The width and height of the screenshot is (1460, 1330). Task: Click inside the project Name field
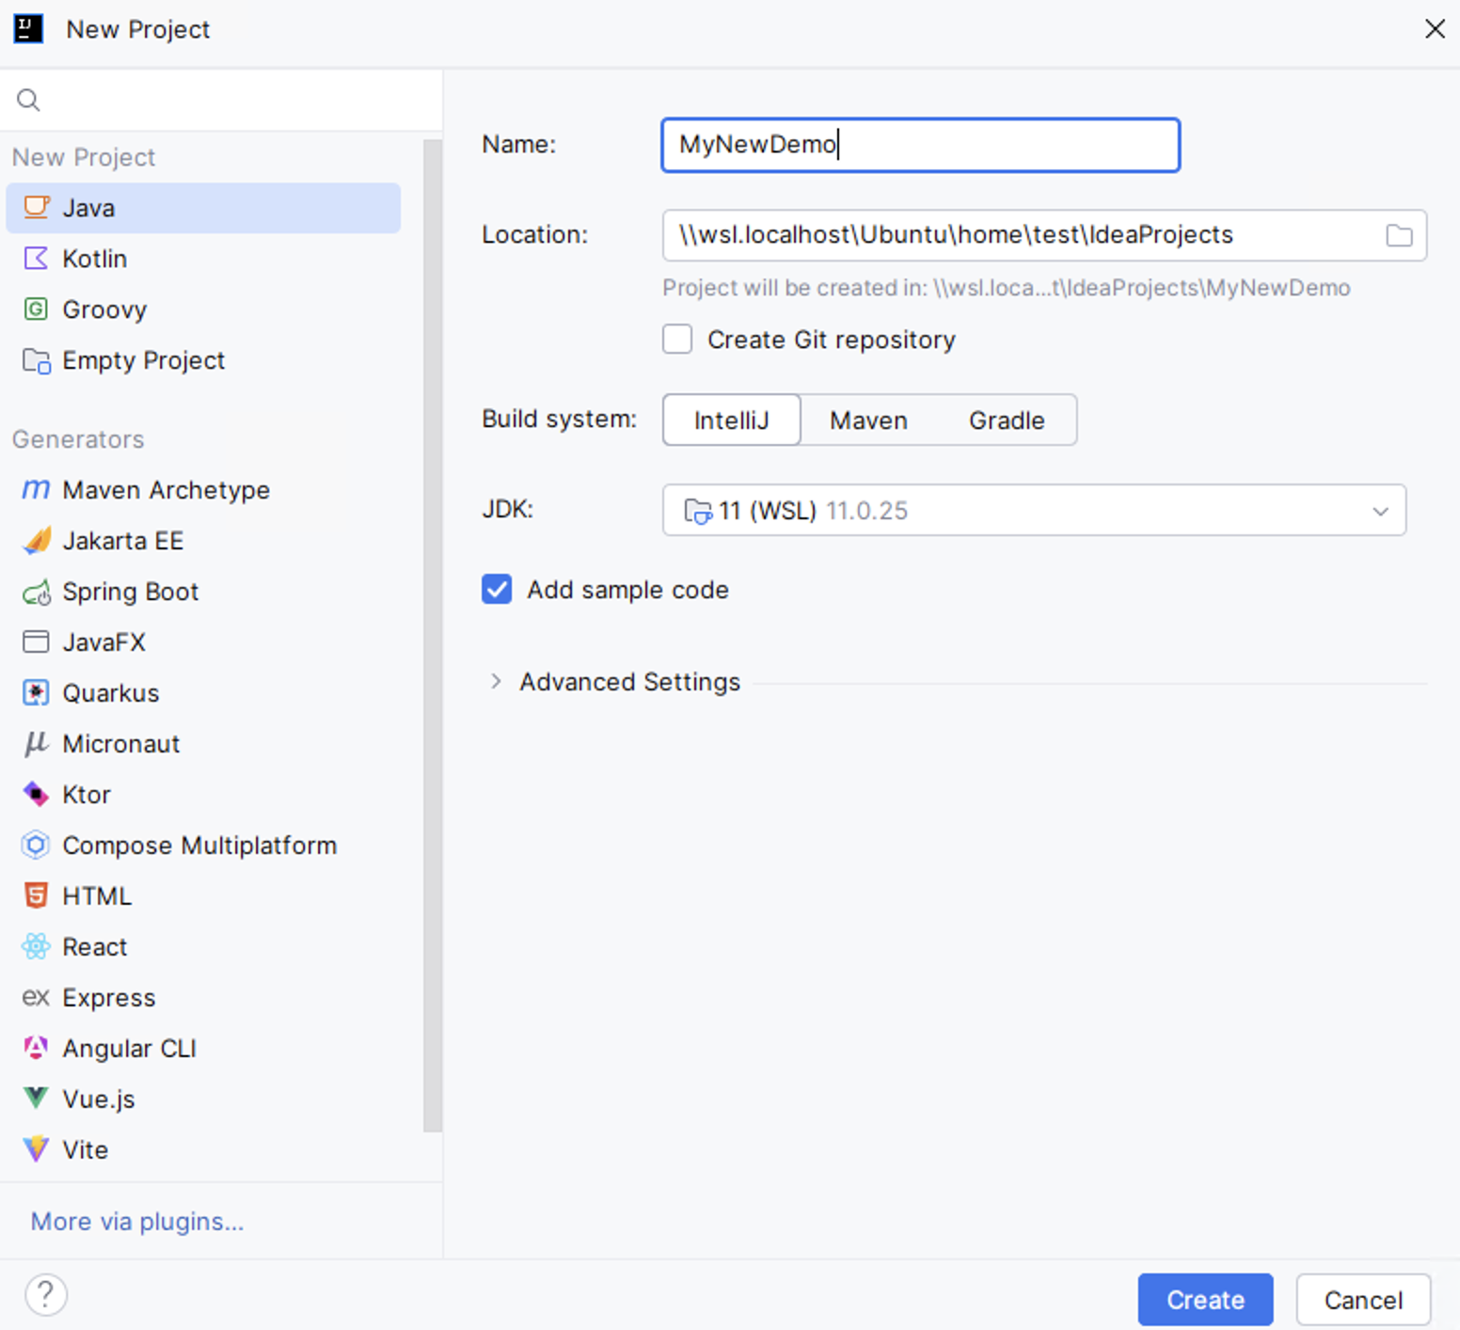click(919, 144)
